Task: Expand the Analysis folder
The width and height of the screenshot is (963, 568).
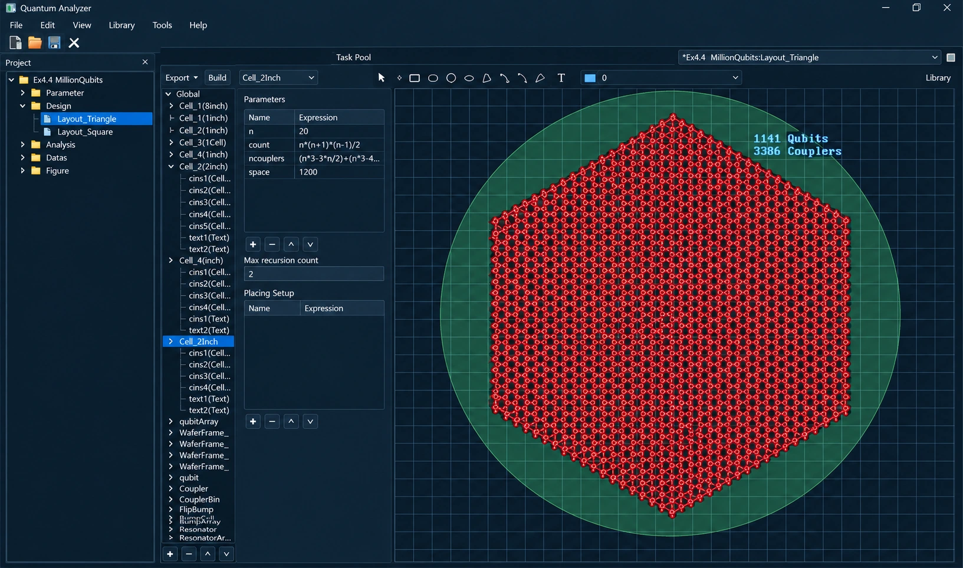Action: click(x=22, y=145)
